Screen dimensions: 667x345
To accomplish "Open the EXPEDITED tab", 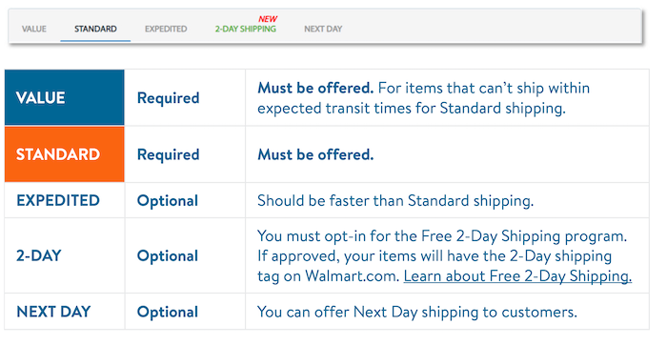I will coord(166,29).
